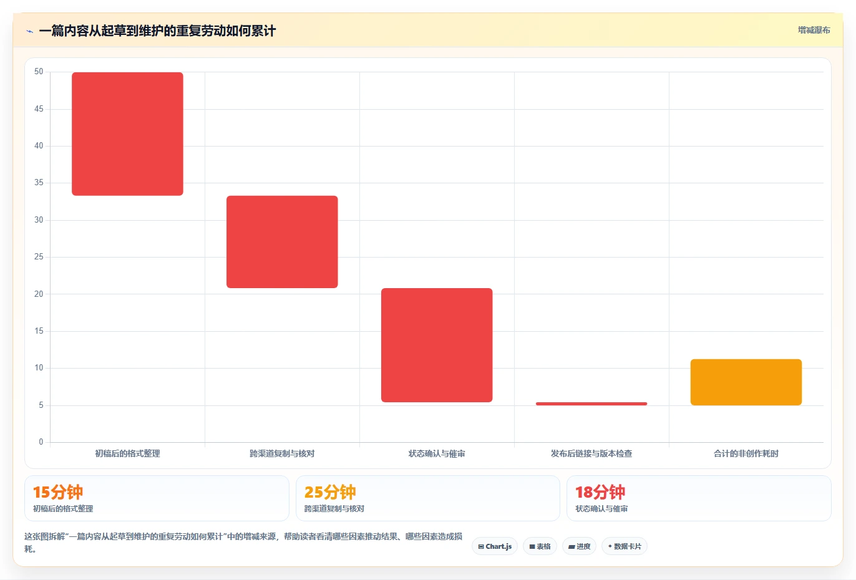Click the red bar for 初稿后的格式整理
856x580 pixels.
point(127,134)
